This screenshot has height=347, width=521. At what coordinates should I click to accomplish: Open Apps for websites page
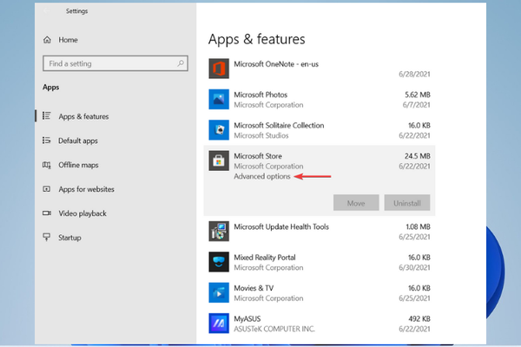pyautogui.click(x=87, y=189)
